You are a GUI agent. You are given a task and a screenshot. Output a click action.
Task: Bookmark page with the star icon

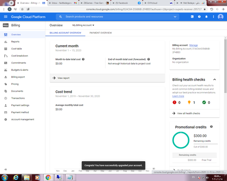tap(22, 9)
